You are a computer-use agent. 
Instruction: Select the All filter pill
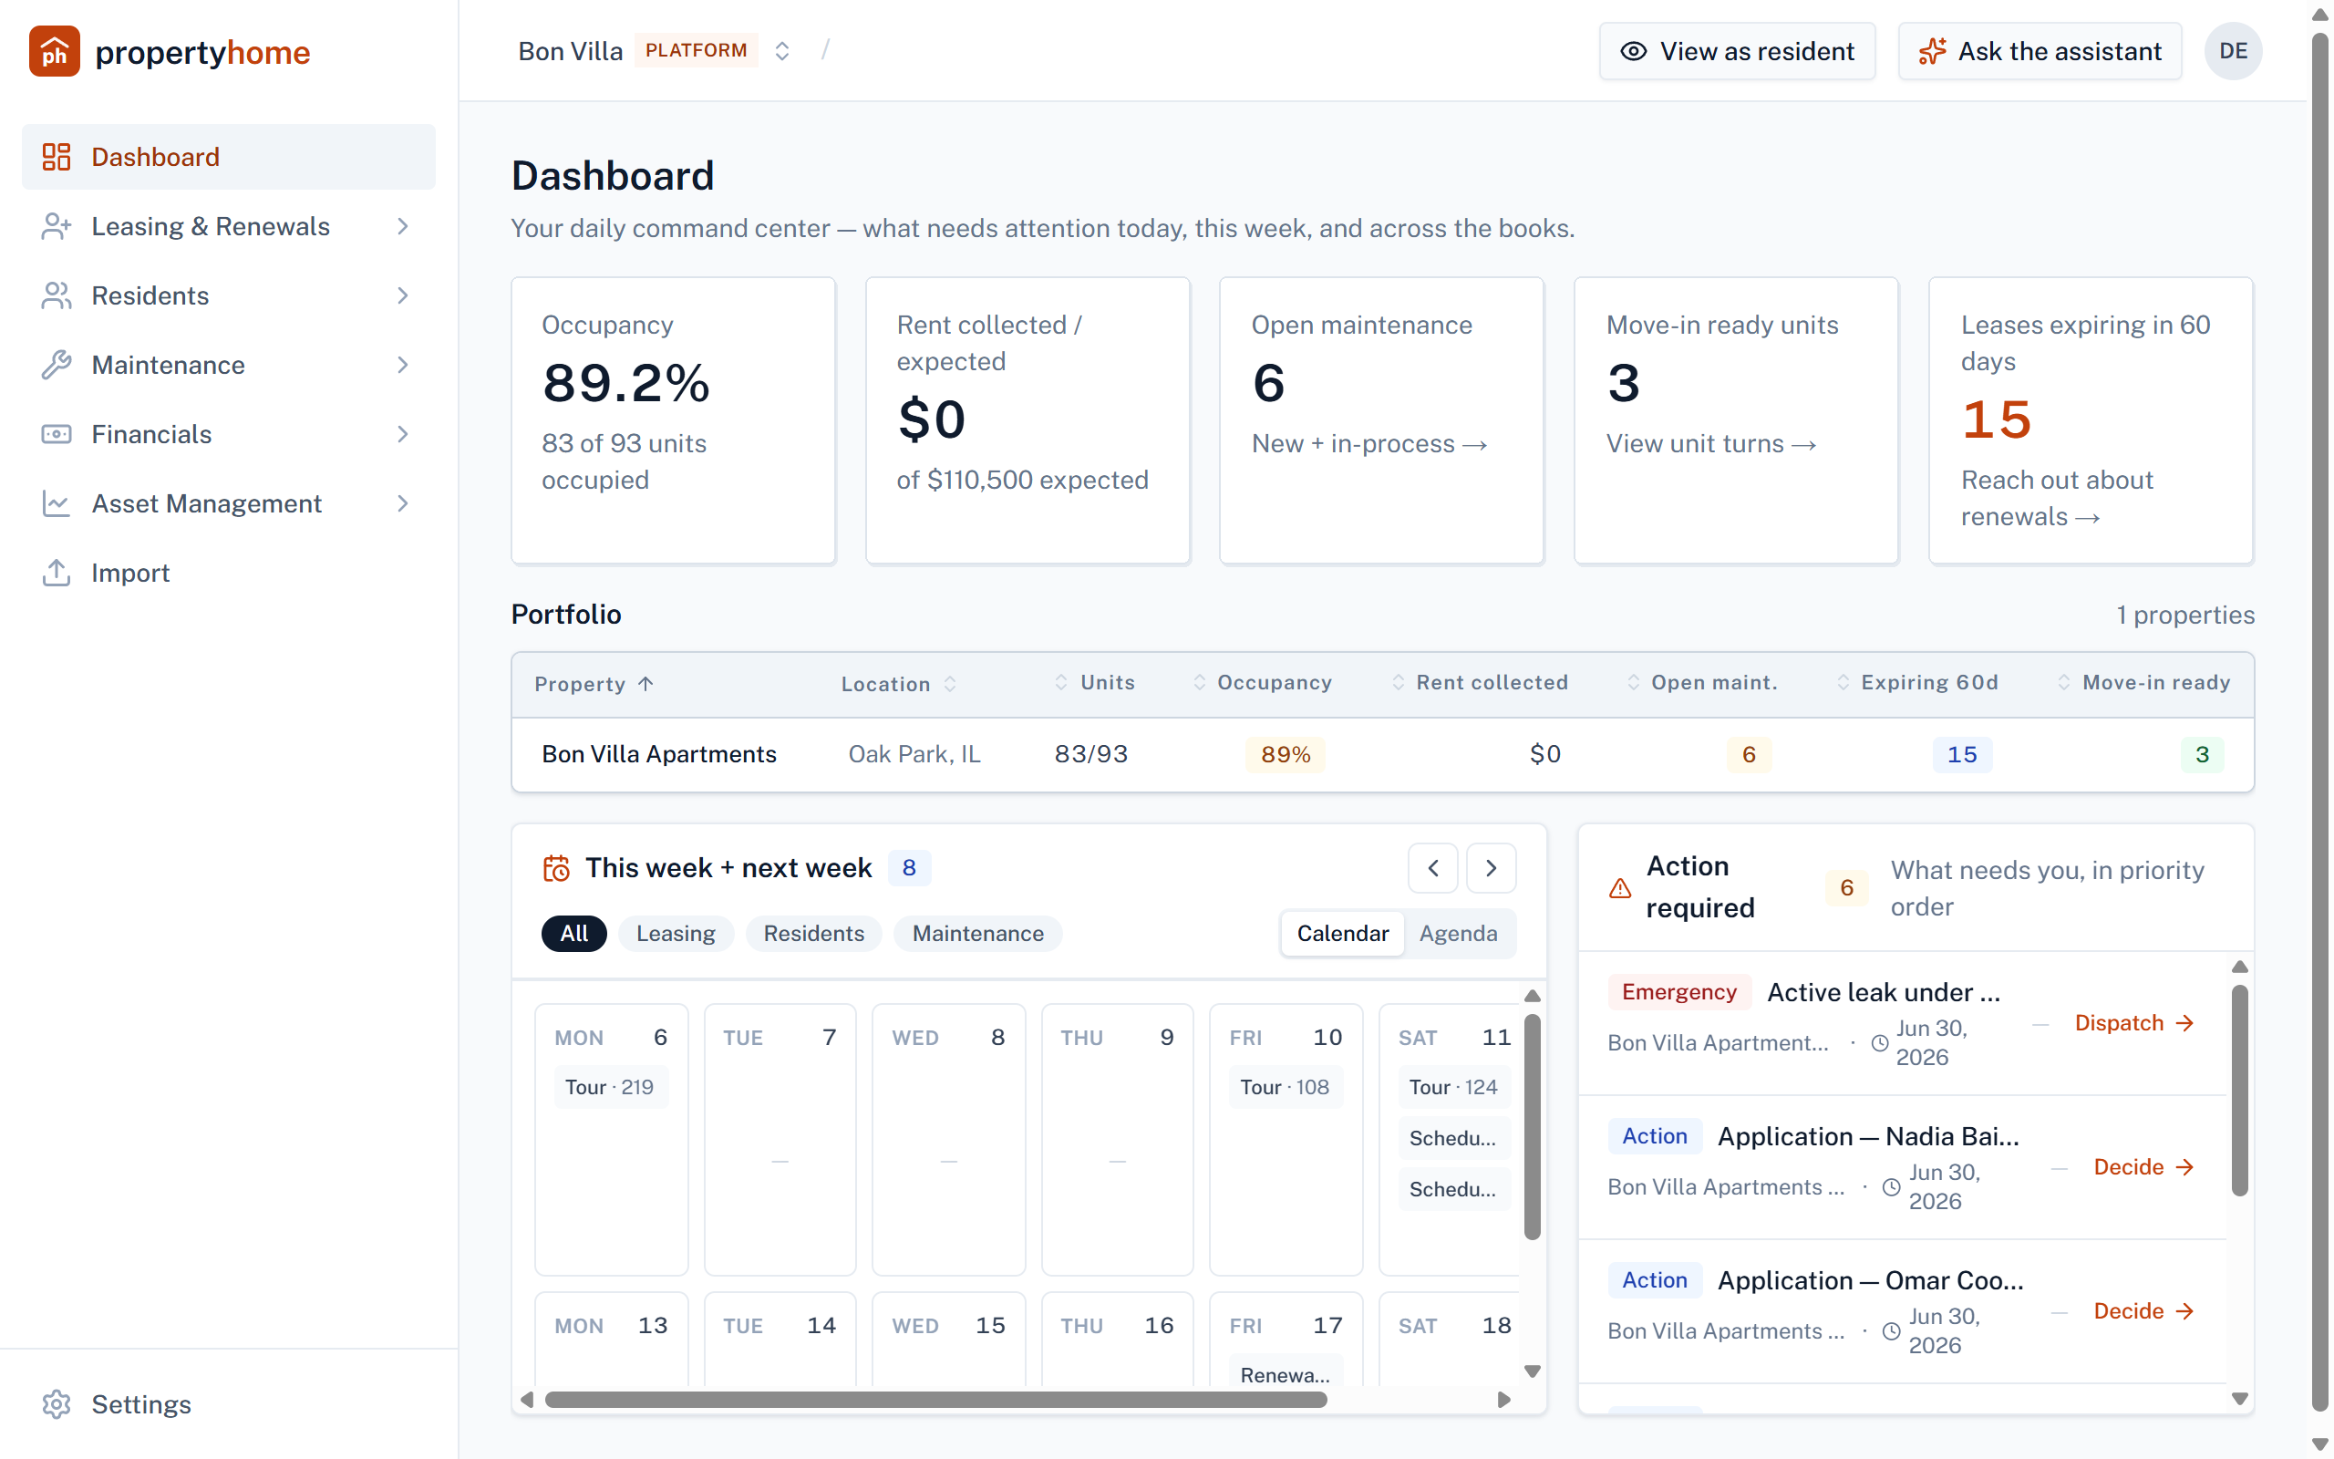[x=573, y=933]
